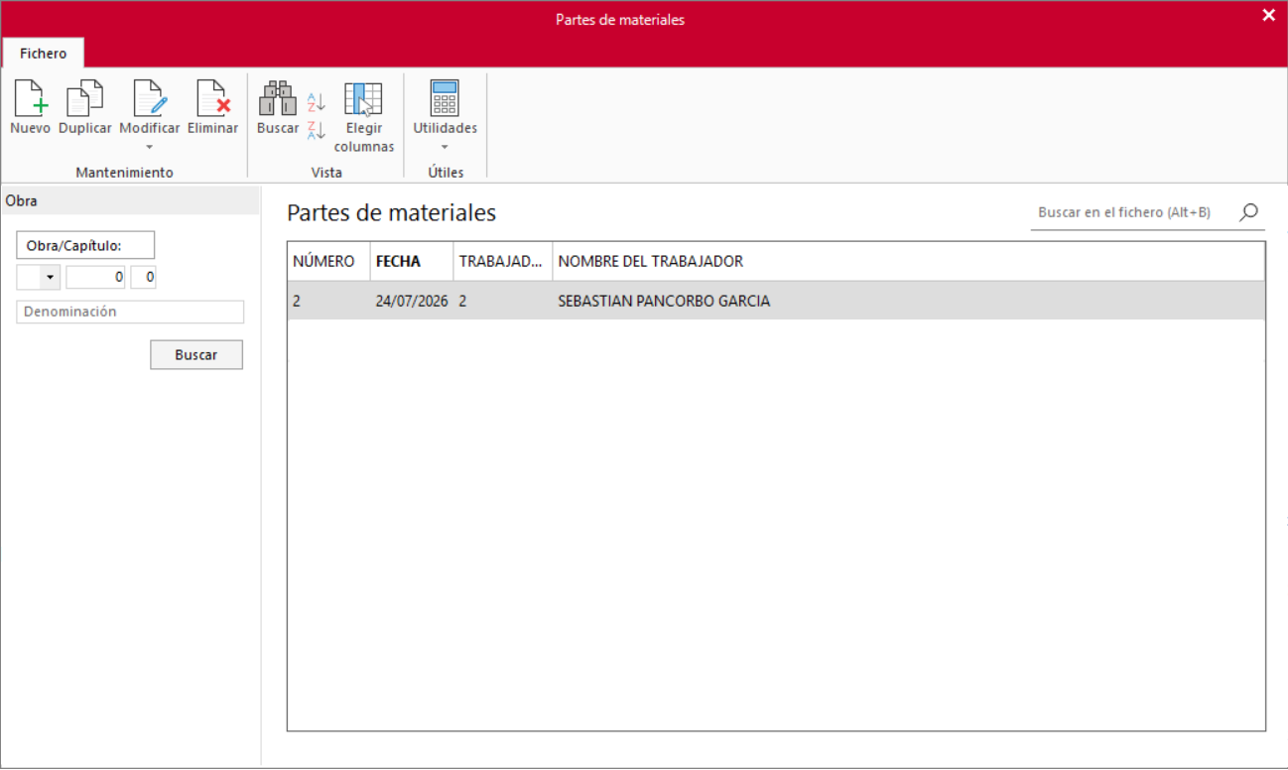
Task: Click the Duplicar icon
Action: pyautogui.click(x=84, y=99)
